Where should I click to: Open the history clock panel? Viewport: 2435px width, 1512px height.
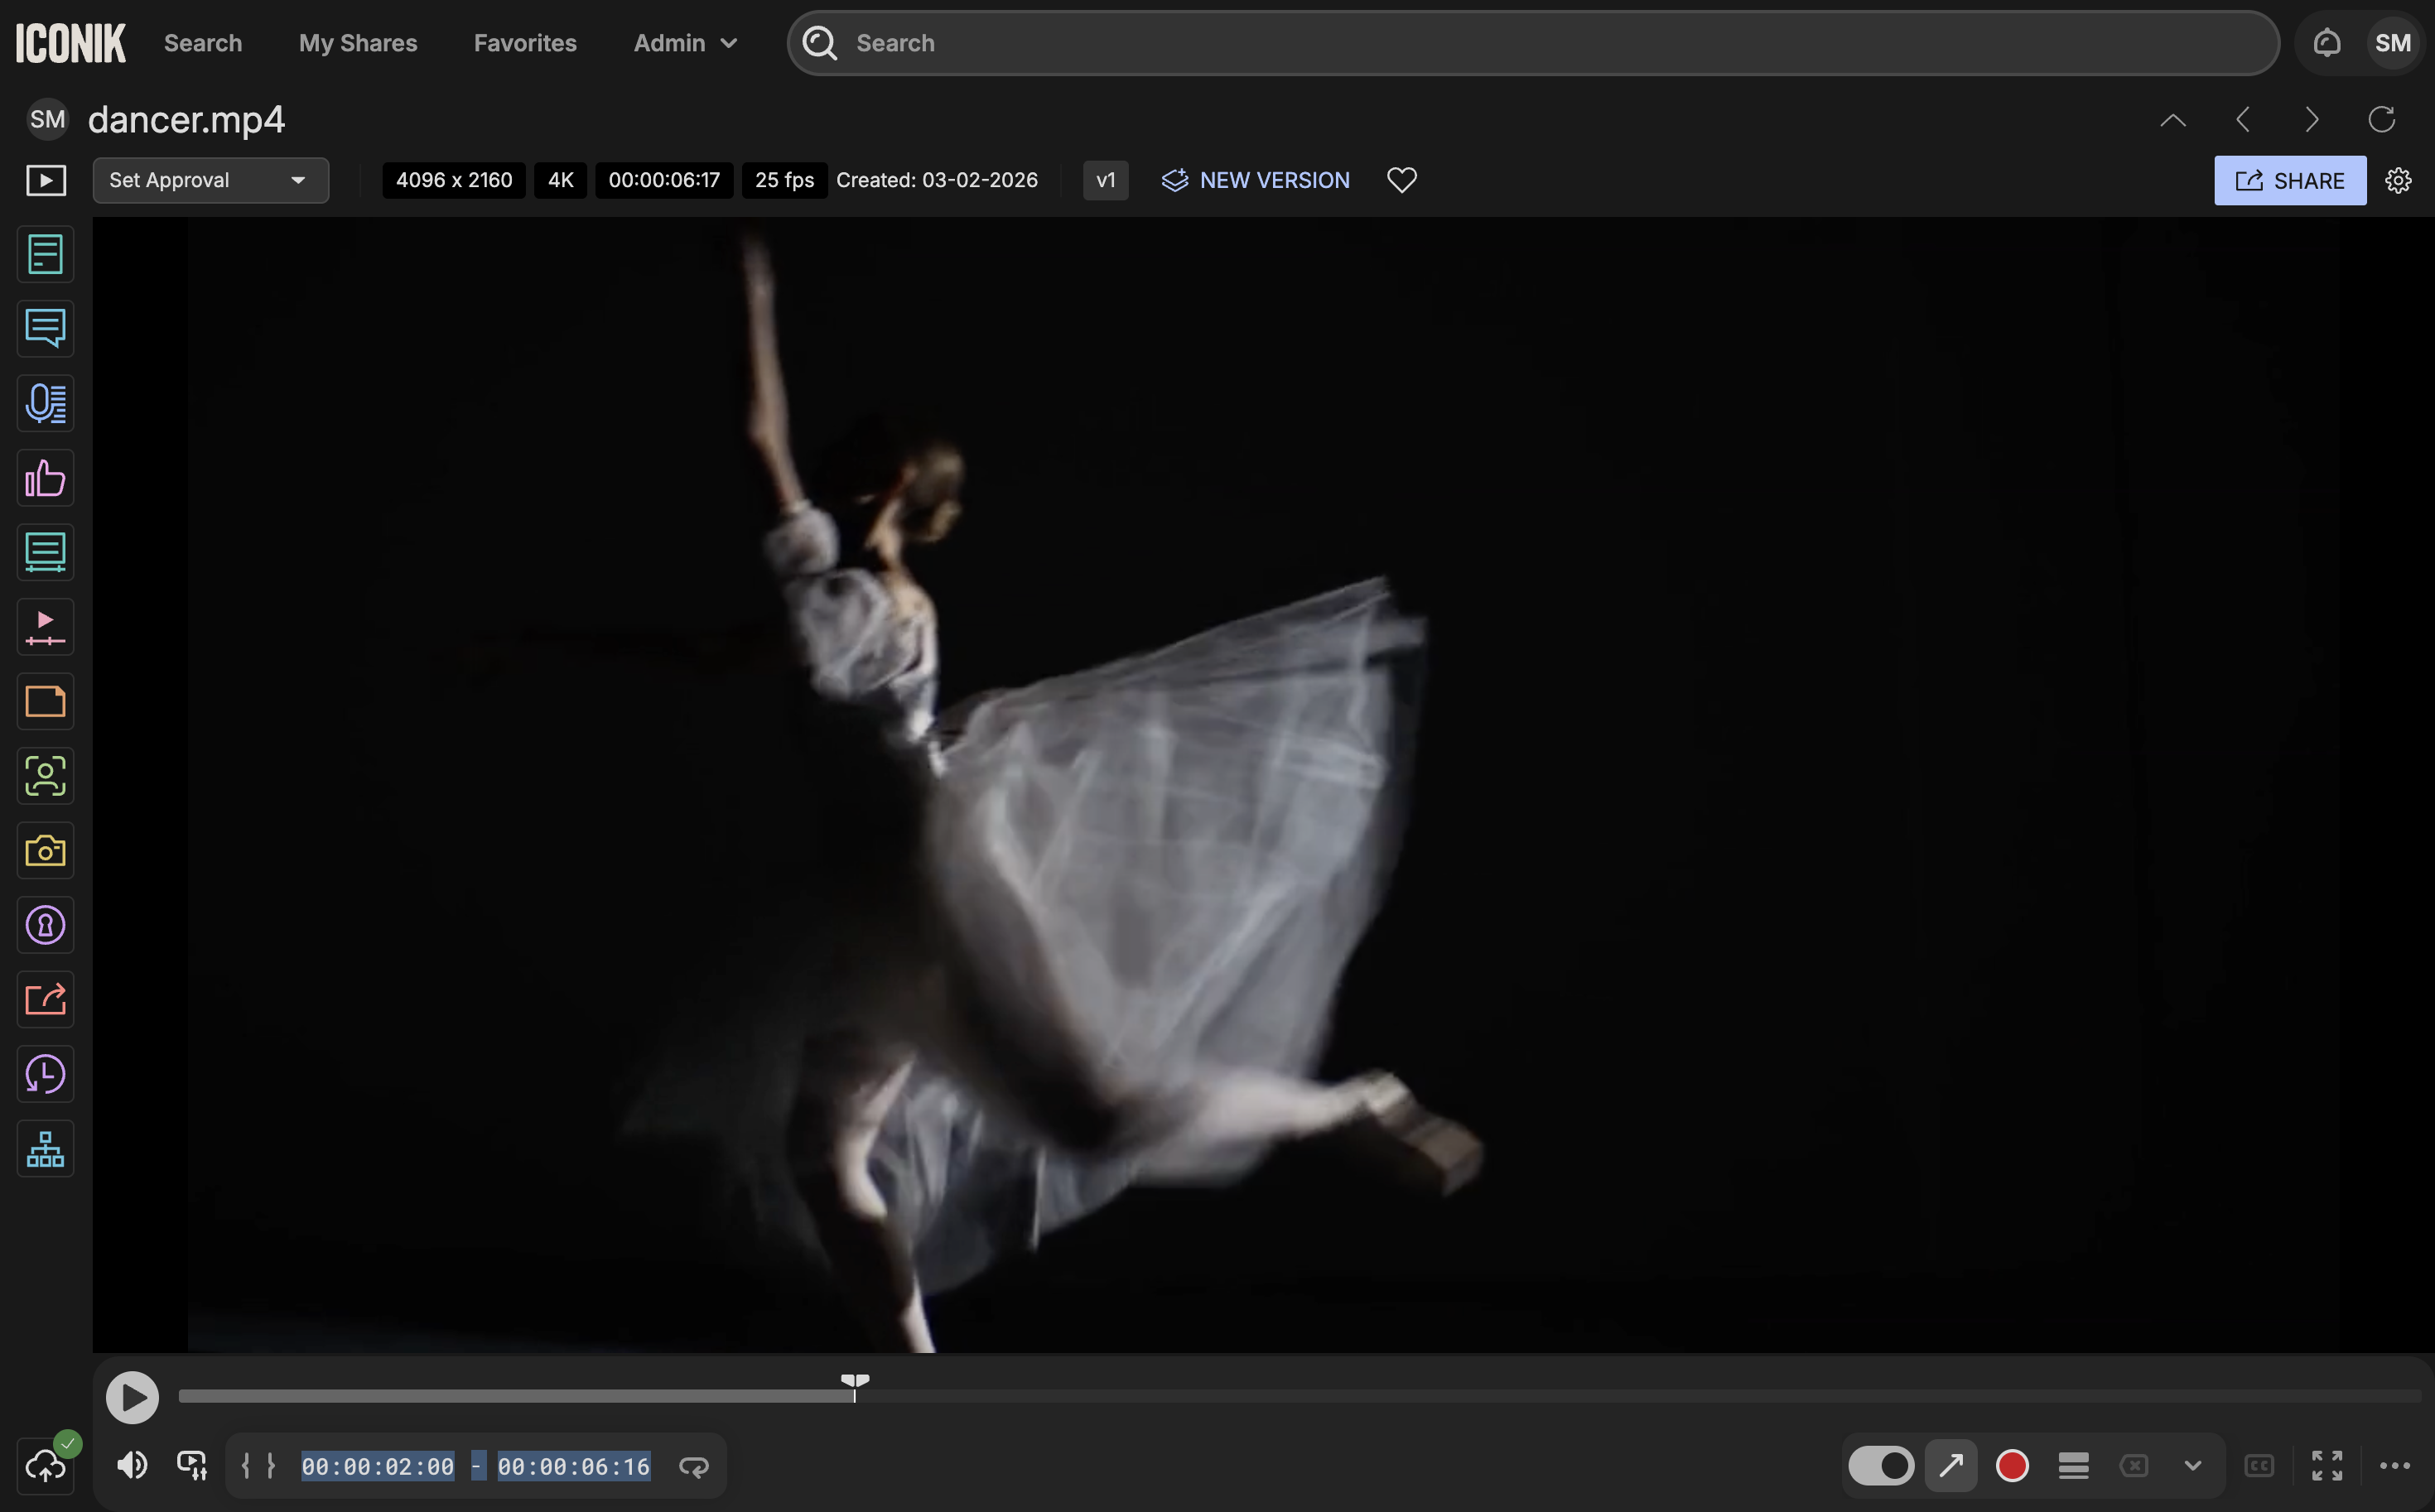45,1074
